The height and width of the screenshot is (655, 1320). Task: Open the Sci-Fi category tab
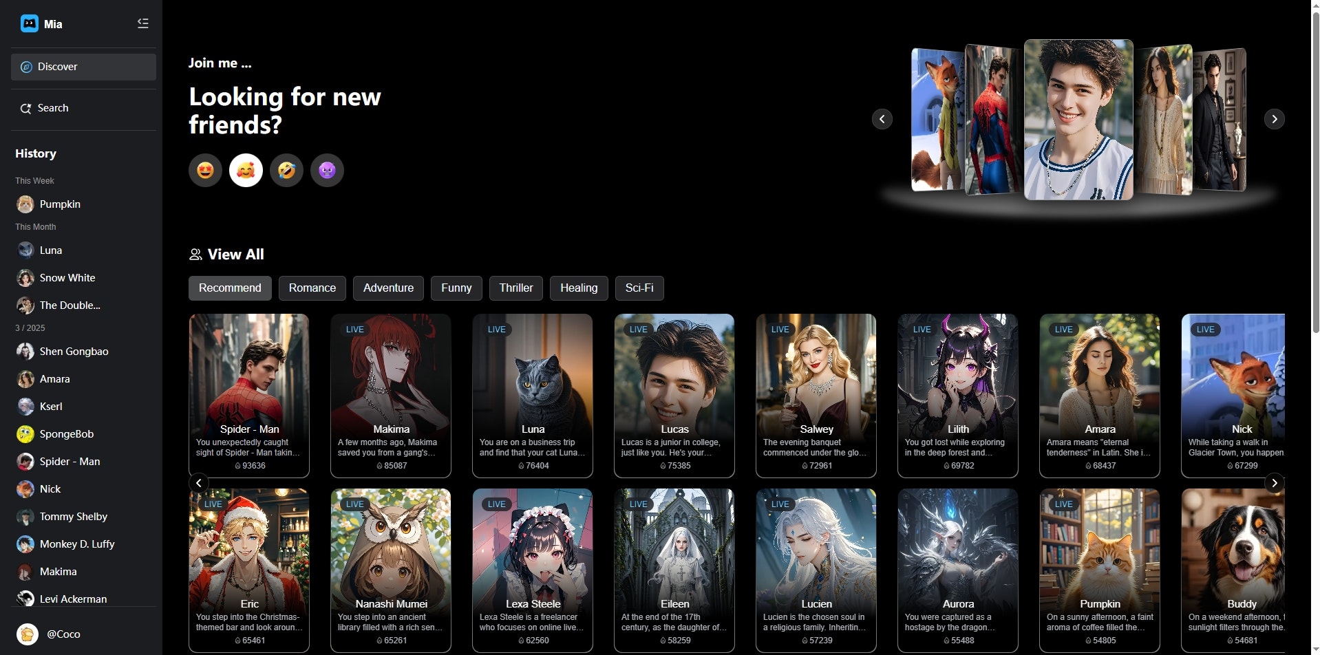coord(639,288)
